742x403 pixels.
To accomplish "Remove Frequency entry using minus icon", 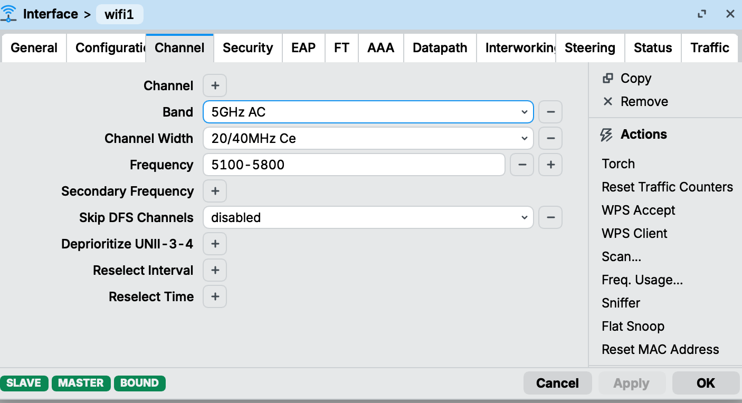I will (x=522, y=165).
